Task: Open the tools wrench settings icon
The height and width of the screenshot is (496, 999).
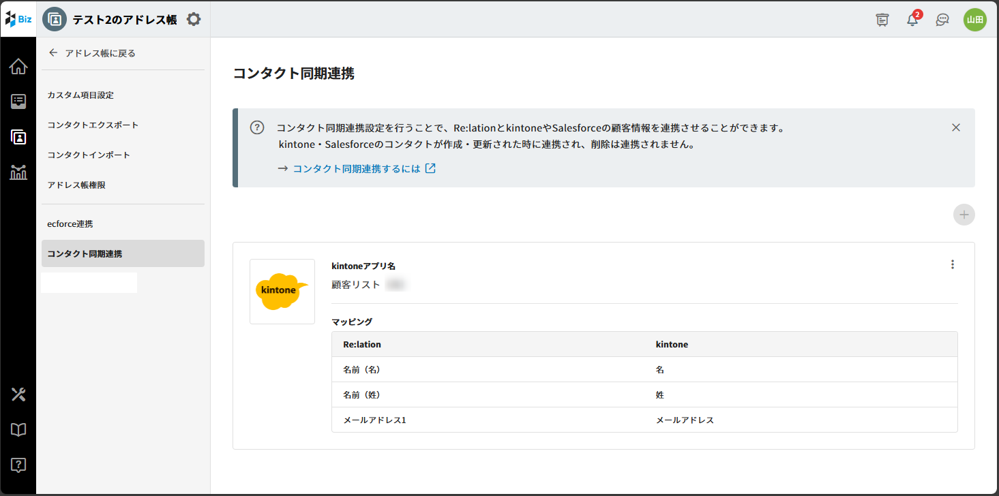Action: pos(18,394)
